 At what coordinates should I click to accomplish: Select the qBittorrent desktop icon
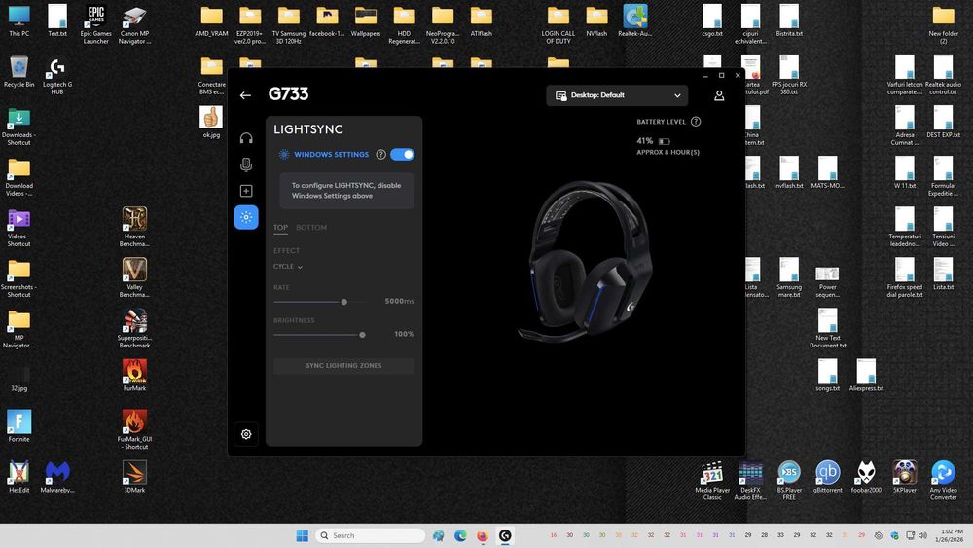(x=828, y=477)
